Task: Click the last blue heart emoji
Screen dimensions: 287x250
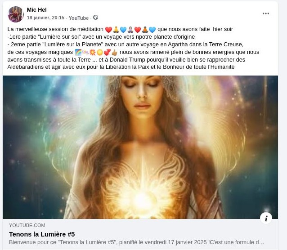Action: coord(152,30)
